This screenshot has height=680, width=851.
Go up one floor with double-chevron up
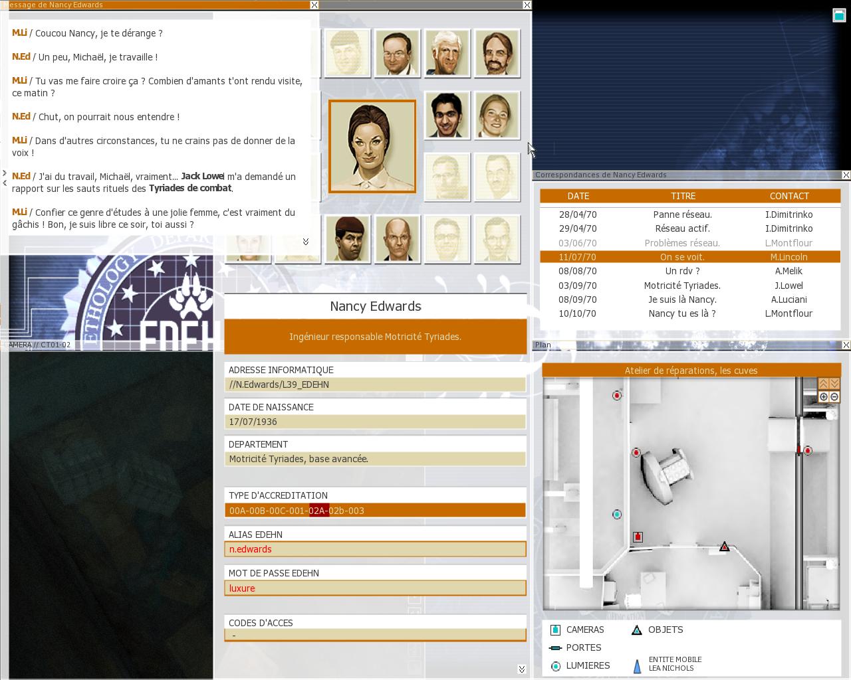(x=824, y=384)
